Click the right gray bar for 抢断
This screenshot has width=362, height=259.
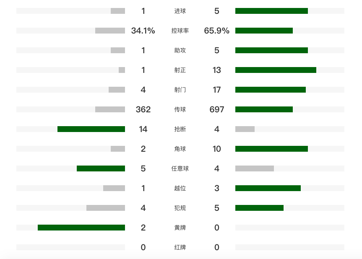[x=245, y=129]
